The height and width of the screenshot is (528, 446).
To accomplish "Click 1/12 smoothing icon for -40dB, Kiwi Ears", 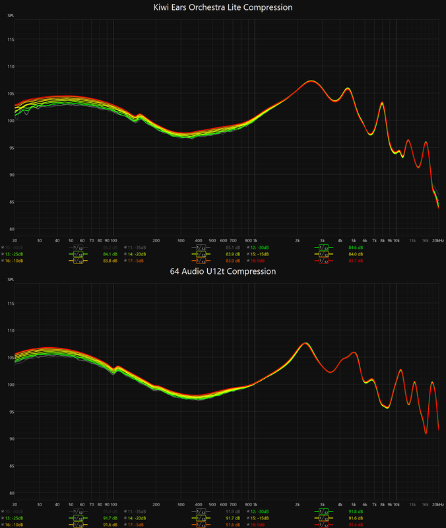I will pyautogui.click(x=78, y=247).
